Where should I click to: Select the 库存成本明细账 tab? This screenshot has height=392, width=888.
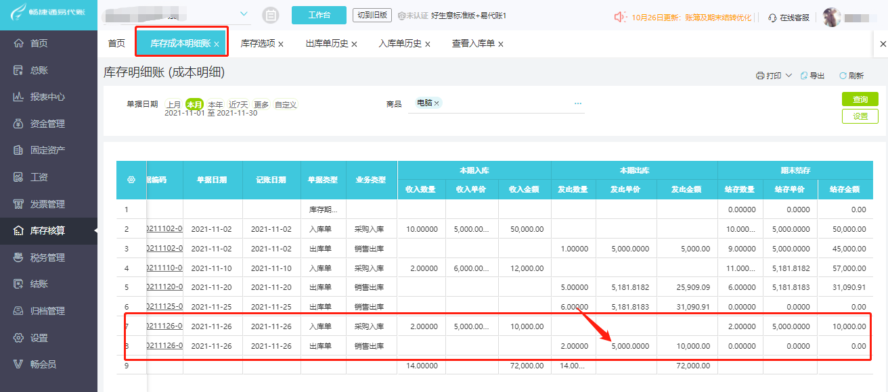[x=180, y=44]
